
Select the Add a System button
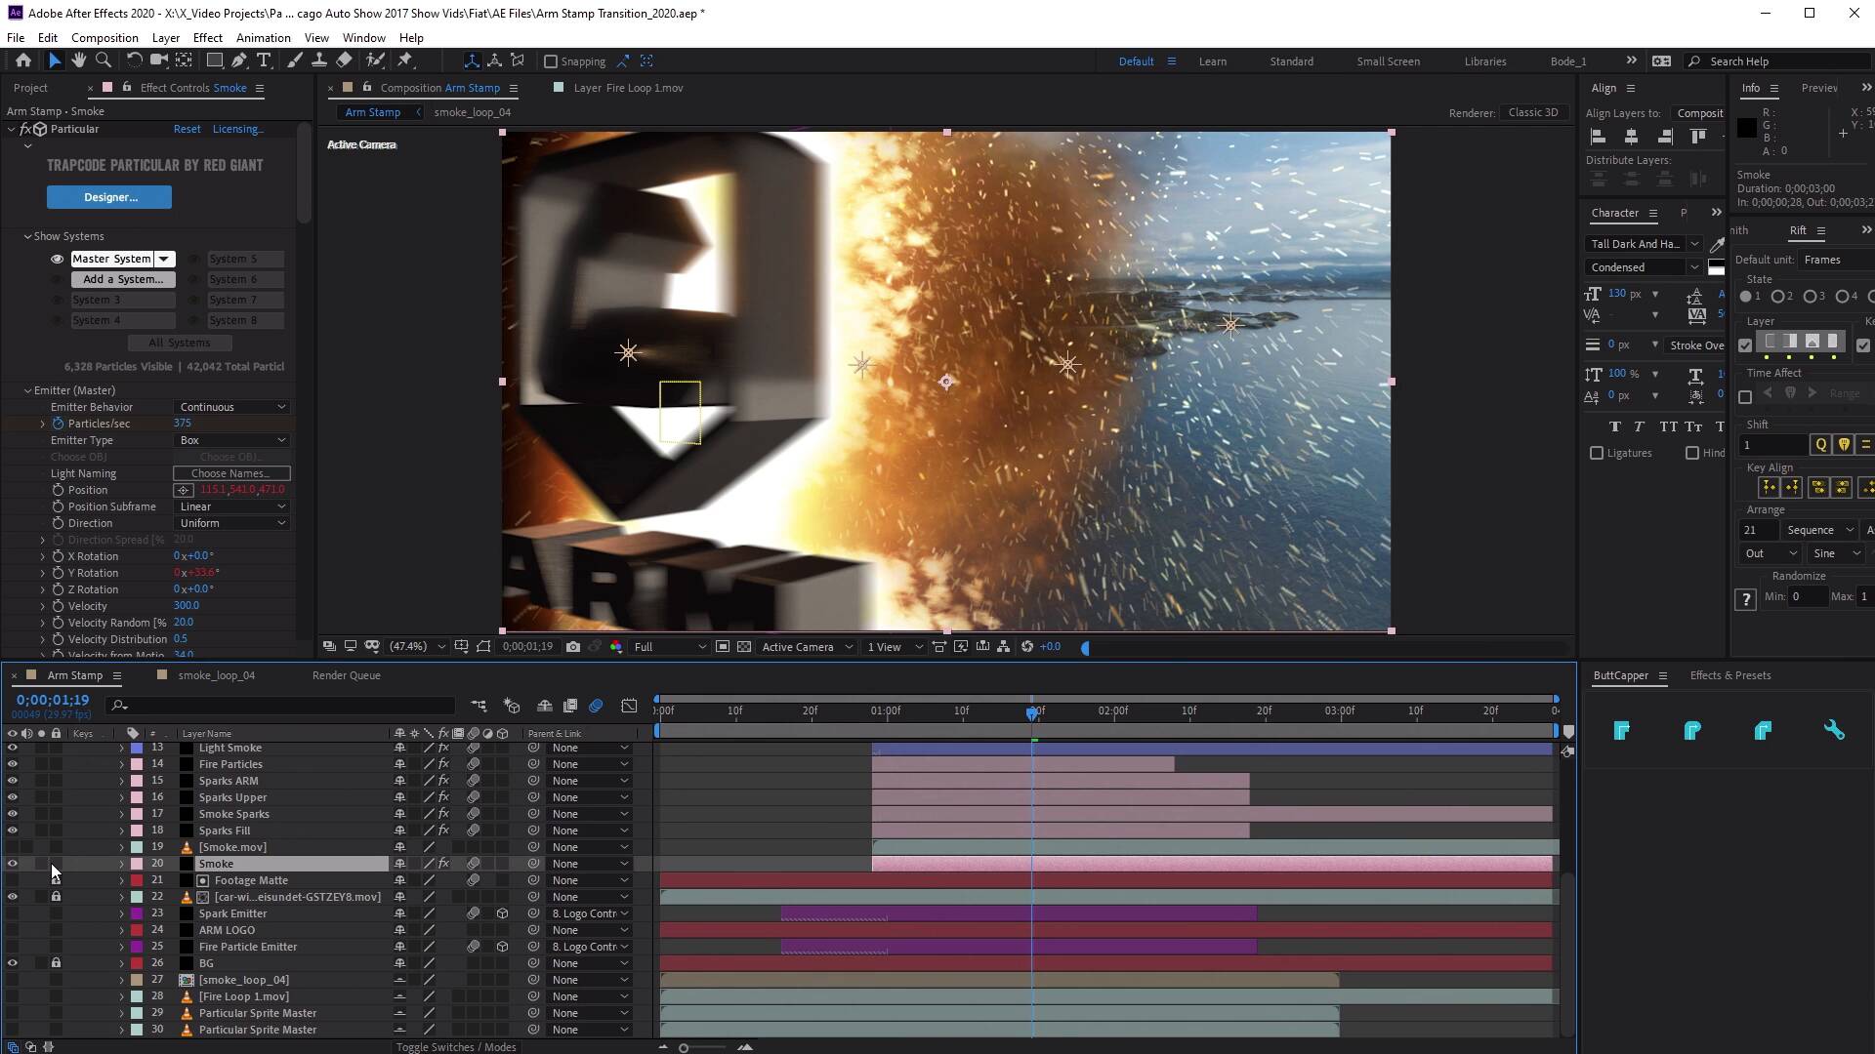click(x=124, y=279)
